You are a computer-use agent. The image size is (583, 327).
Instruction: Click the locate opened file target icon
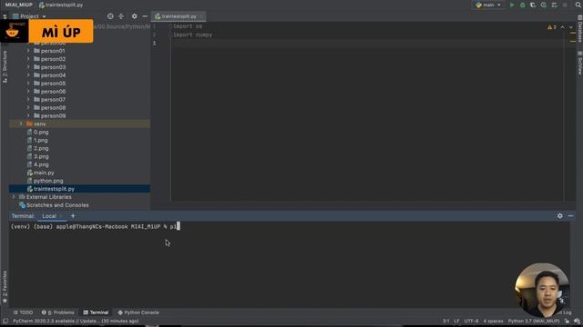[x=110, y=16]
